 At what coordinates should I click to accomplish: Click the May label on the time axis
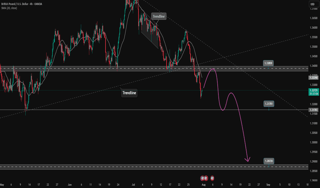coord(2,185)
